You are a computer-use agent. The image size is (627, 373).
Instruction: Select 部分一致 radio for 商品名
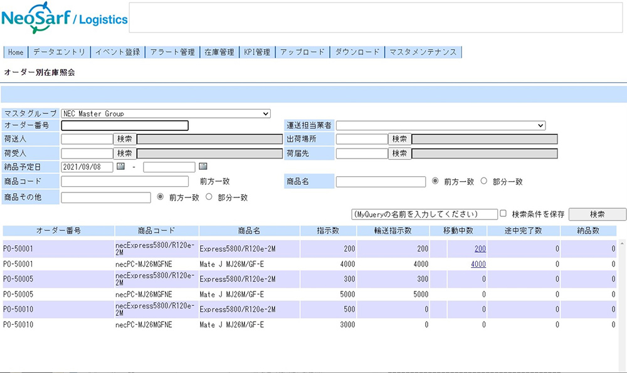coord(483,181)
